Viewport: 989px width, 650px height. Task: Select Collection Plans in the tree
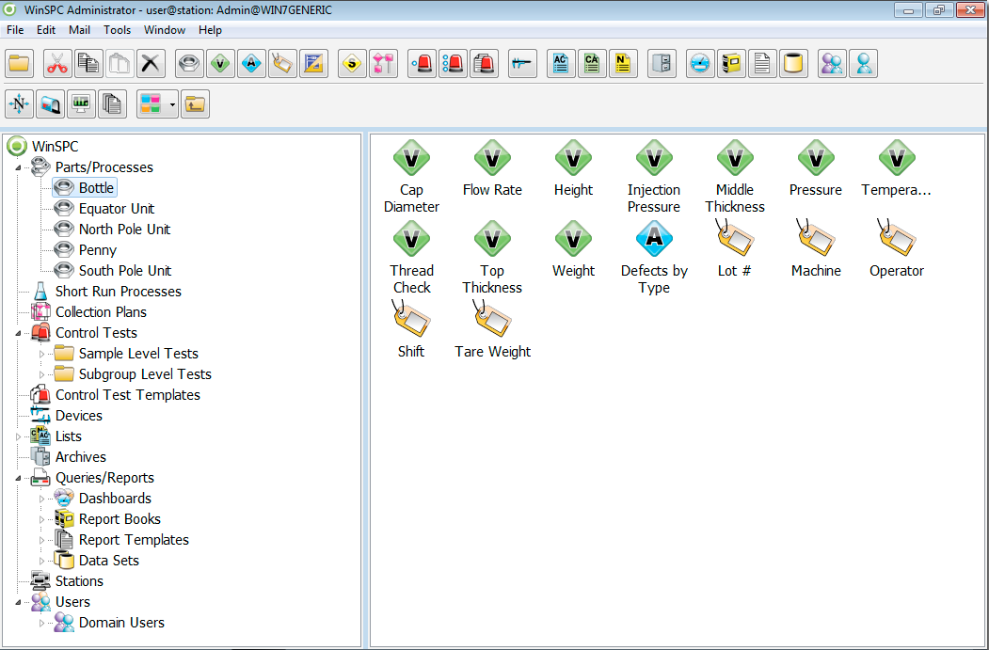click(x=101, y=312)
